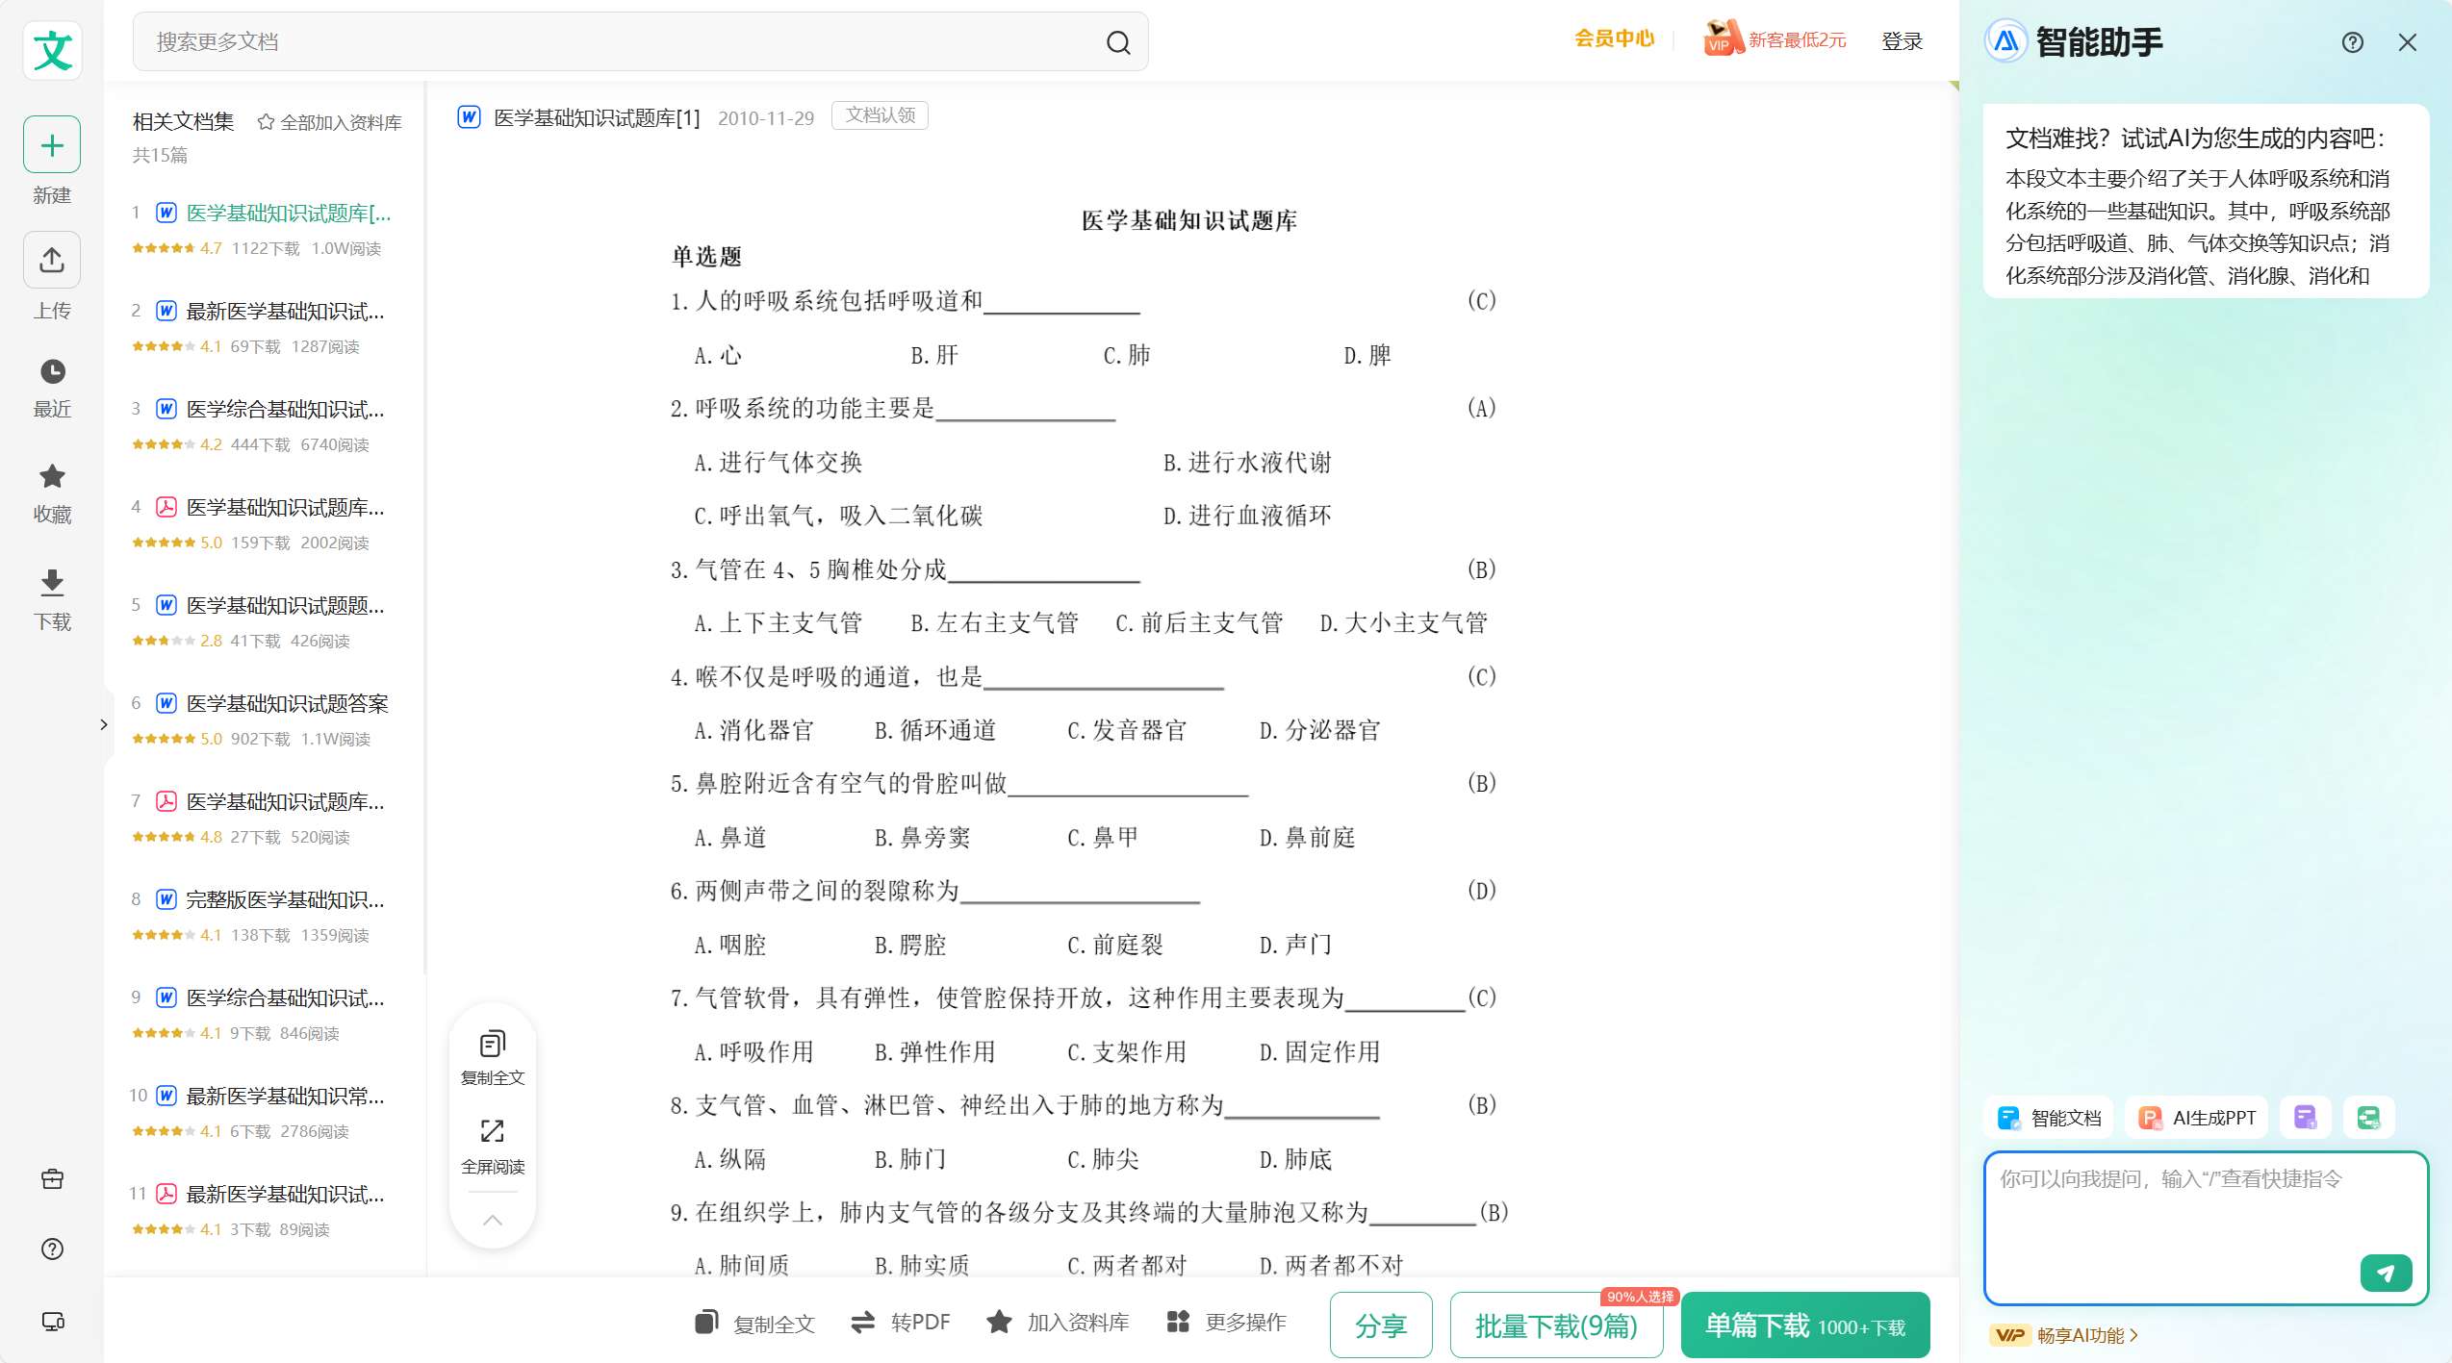Open the upload icon in sidebar
The height and width of the screenshot is (1363, 2452).
coord(52,260)
